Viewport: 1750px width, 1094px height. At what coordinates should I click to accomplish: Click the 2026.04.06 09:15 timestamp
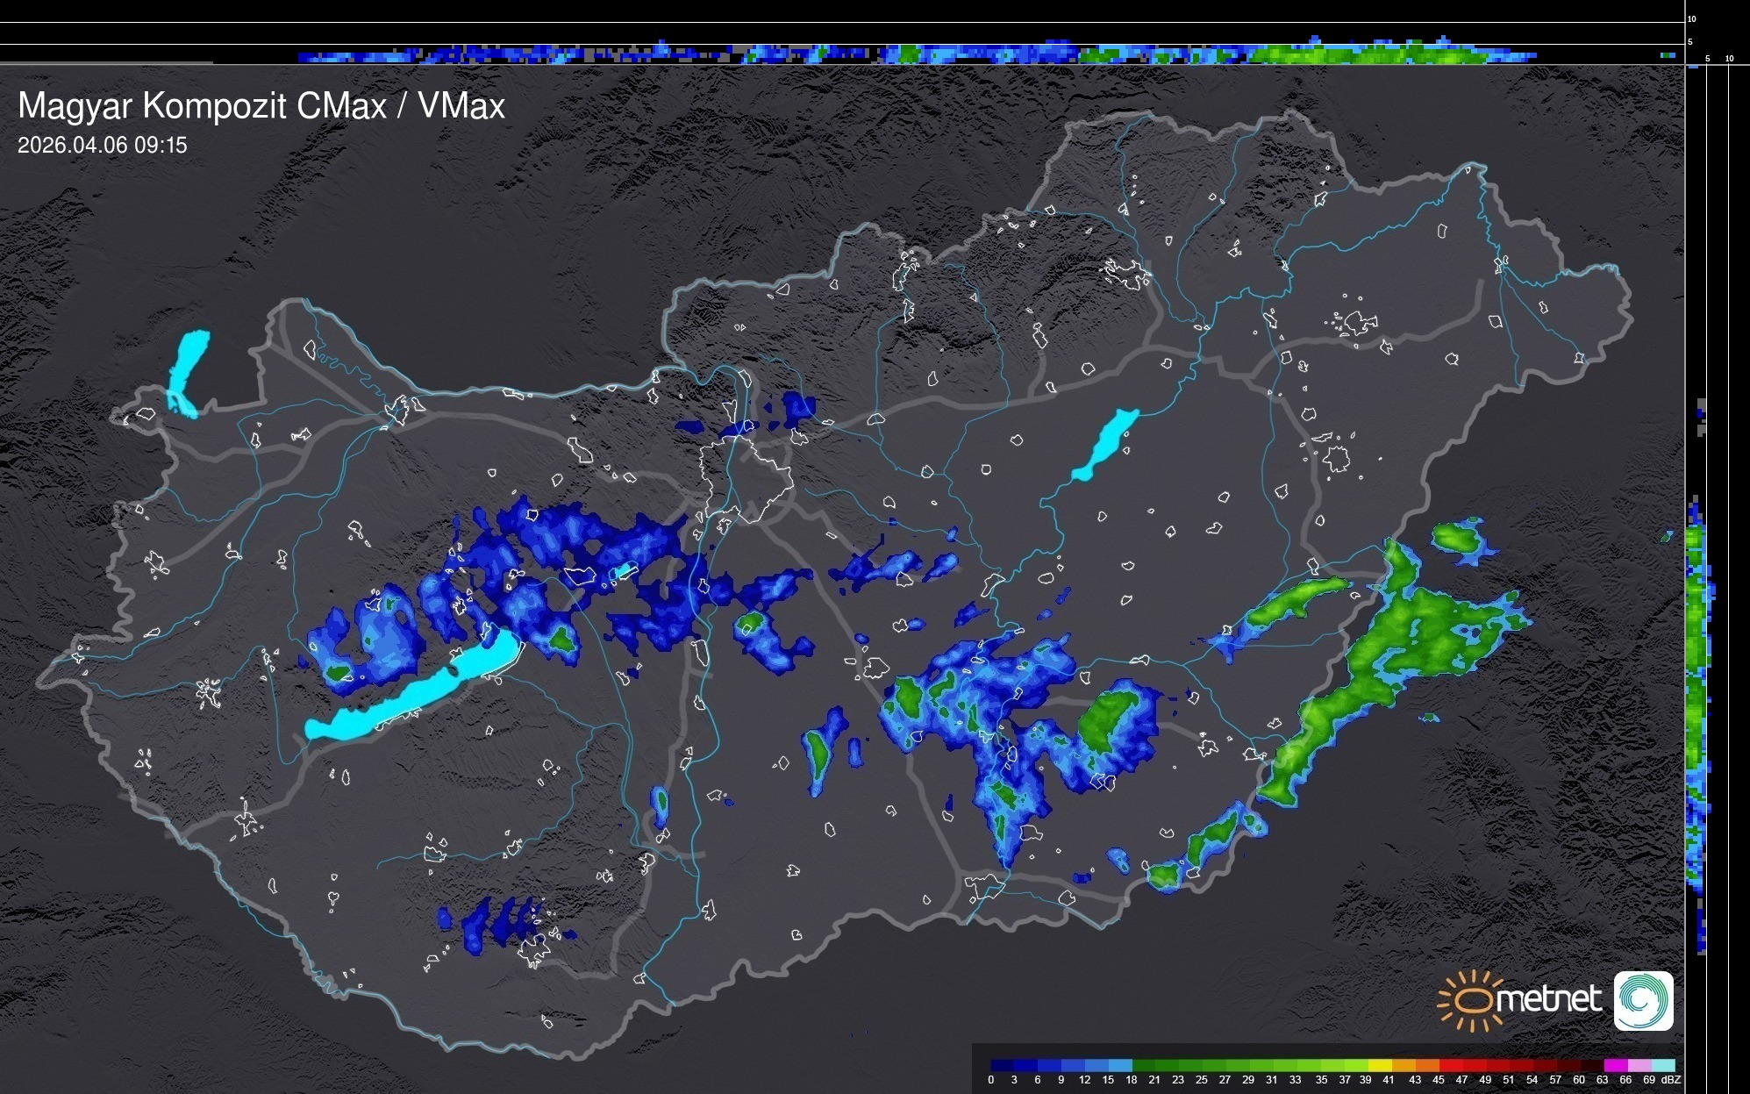click(x=103, y=146)
